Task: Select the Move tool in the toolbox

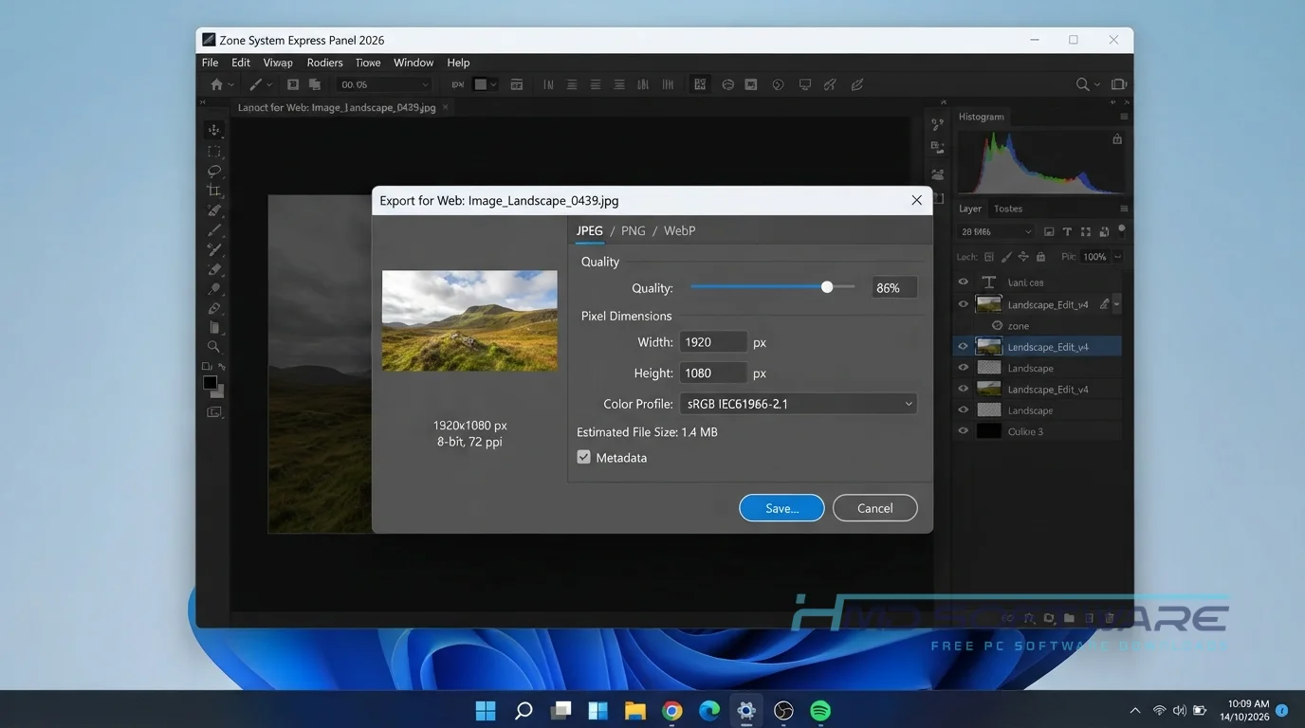Action: click(x=213, y=130)
